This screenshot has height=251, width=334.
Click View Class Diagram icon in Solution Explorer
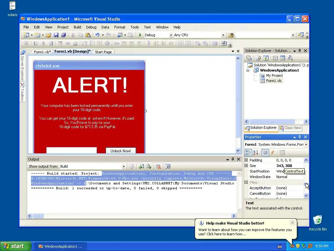(290, 58)
